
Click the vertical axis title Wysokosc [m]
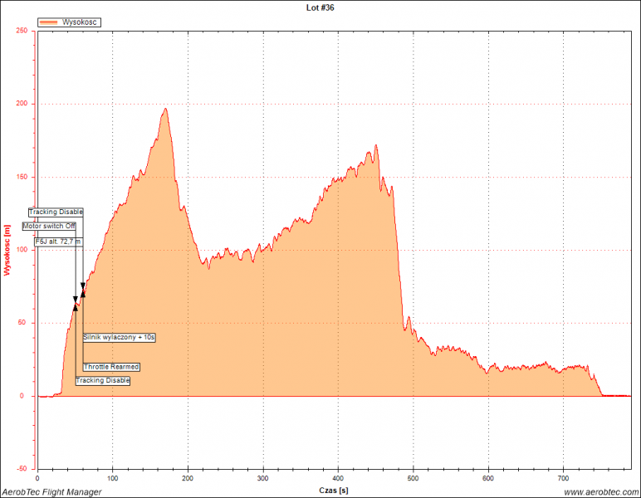[7, 249]
